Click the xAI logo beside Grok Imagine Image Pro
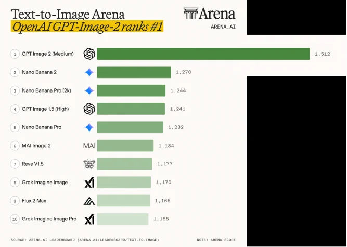 point(89,219)
